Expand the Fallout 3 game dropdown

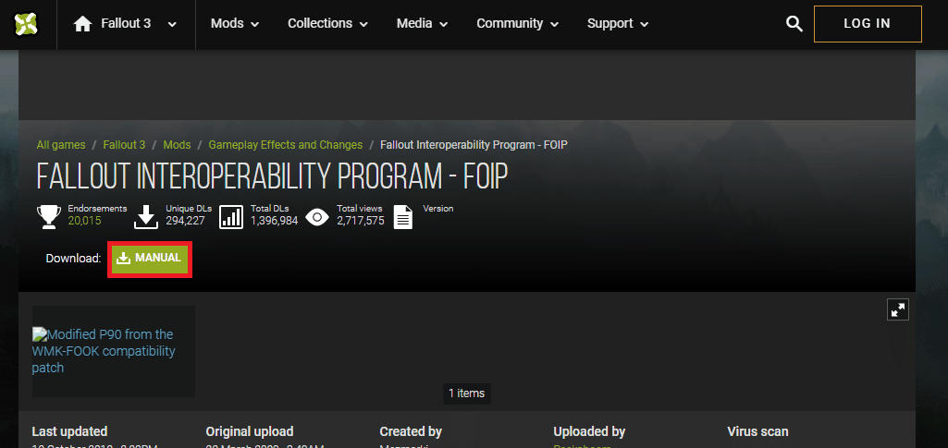(172, 24)
